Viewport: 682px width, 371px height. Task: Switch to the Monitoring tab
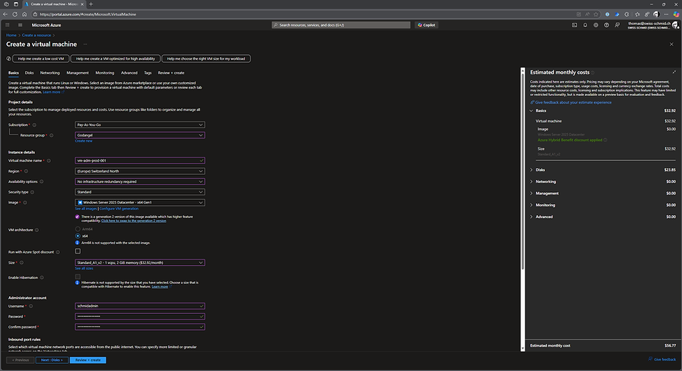coord(105,73)
